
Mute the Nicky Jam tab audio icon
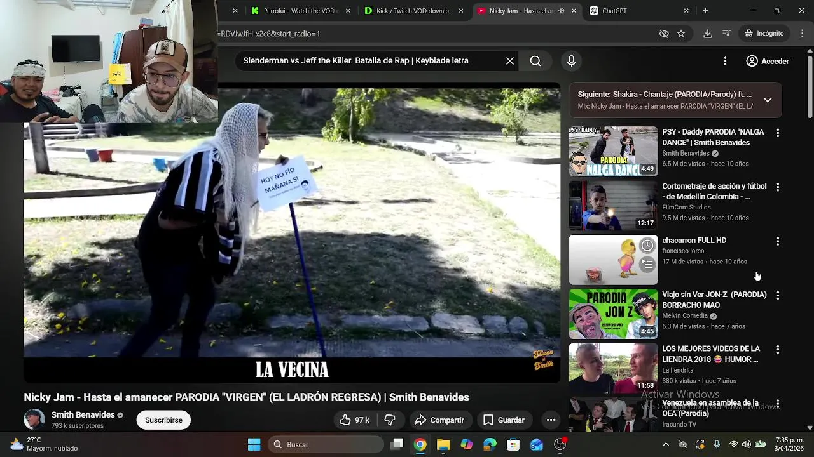point(561,11)
